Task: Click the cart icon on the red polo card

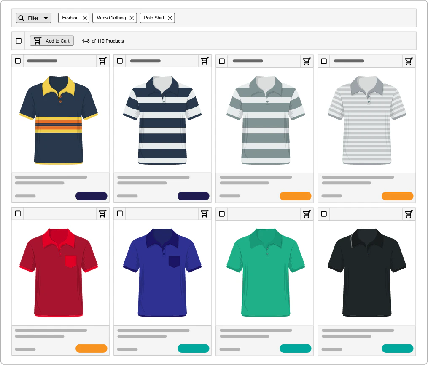Action: (102, 213)
